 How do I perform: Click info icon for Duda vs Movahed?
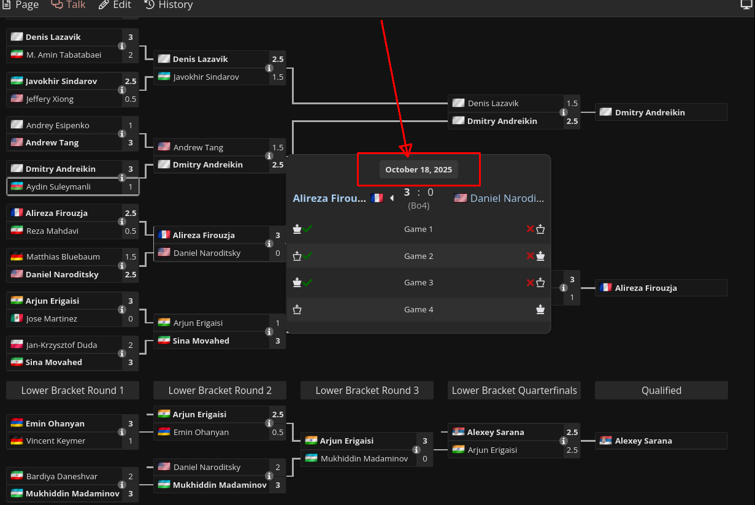click(x=122, y=353)
